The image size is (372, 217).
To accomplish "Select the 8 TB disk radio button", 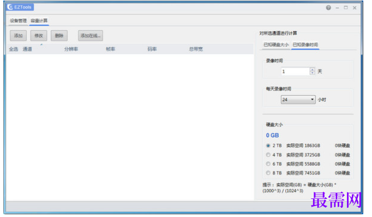I will [x=268, y=173].
